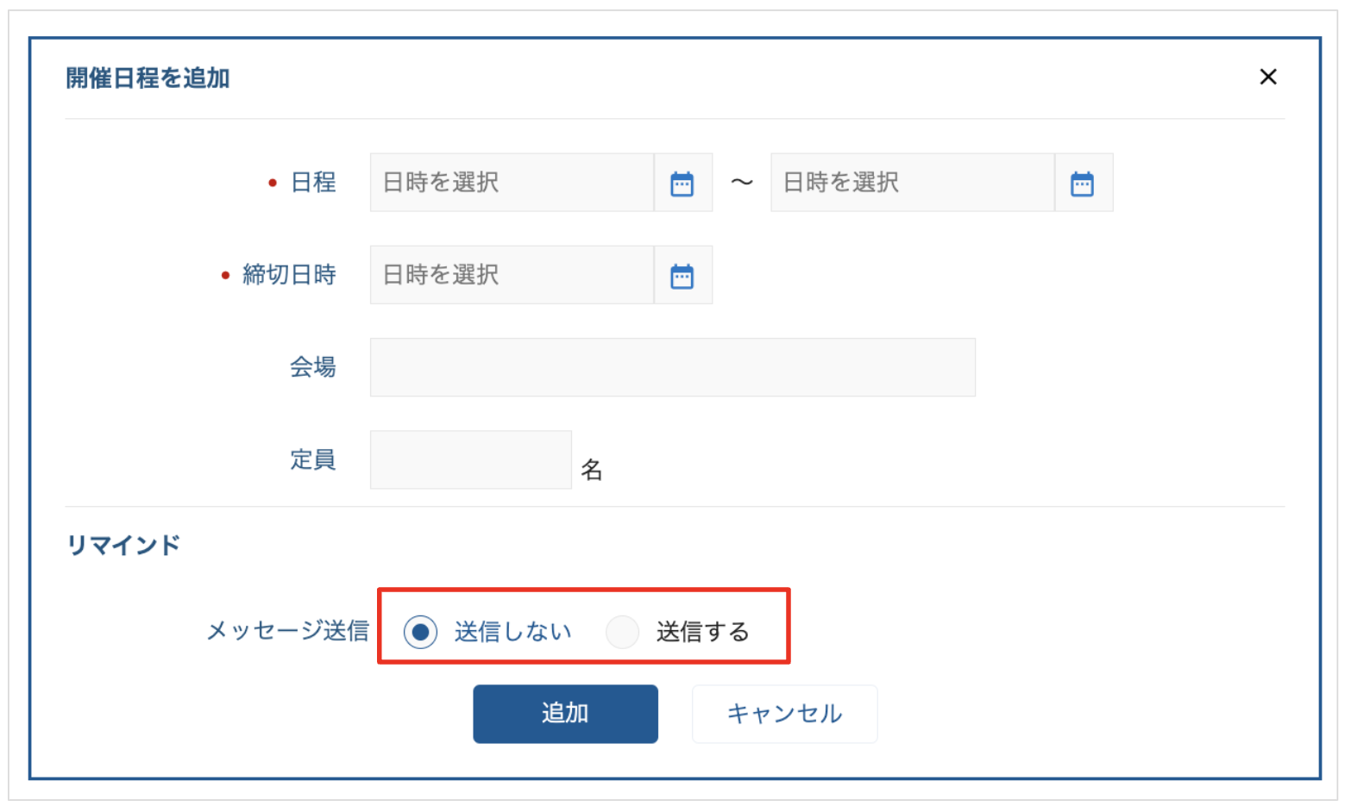Viewport: 1351px width, 812px height.
Task: Click the リマインド section heading
Action: [123, 545]
